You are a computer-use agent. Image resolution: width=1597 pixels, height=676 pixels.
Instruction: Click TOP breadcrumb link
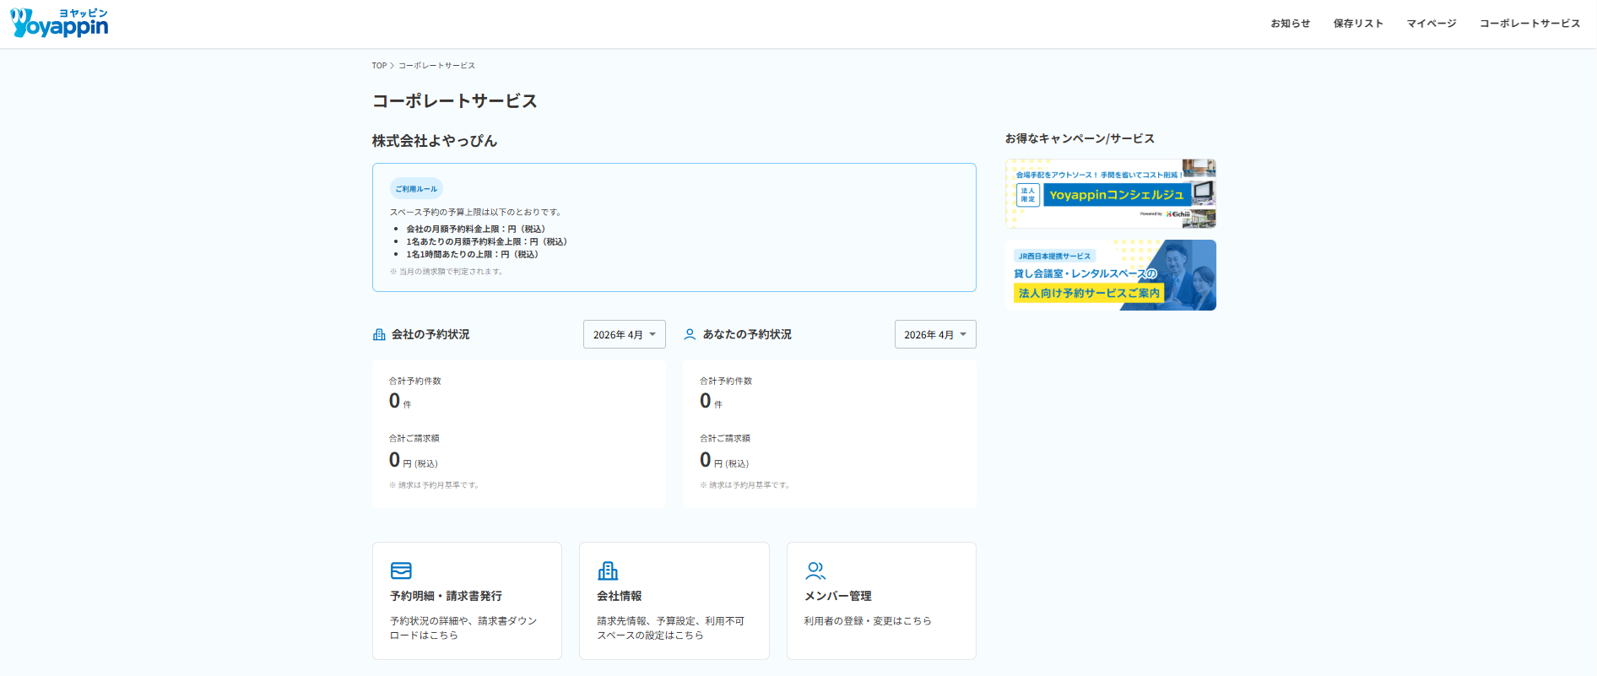(x=379, y=66)
